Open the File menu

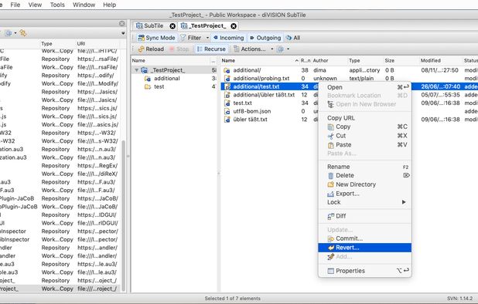click(15, 5)
